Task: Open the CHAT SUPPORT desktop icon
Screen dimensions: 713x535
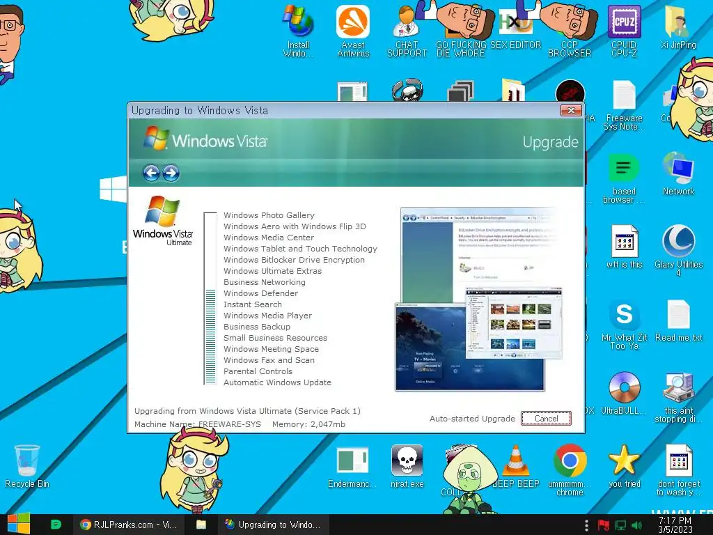Action: (x=407, y=31)
